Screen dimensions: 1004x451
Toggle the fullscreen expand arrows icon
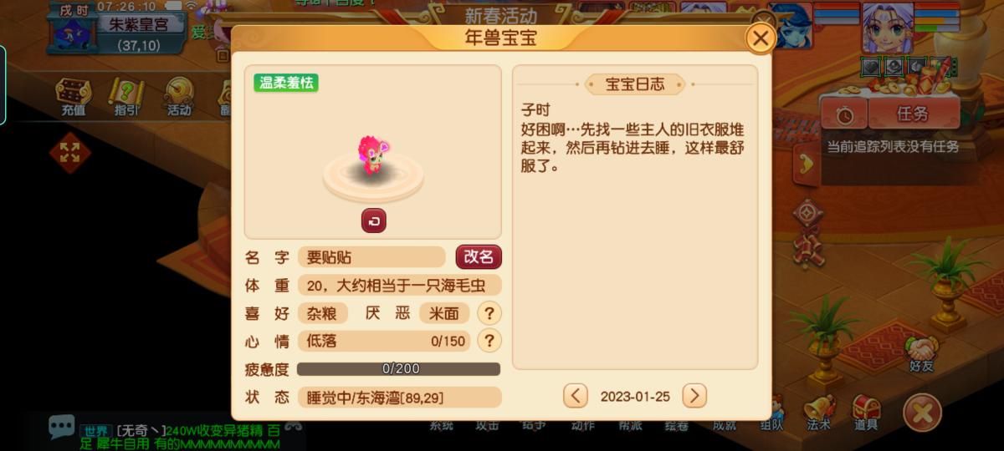click(69, 152)
